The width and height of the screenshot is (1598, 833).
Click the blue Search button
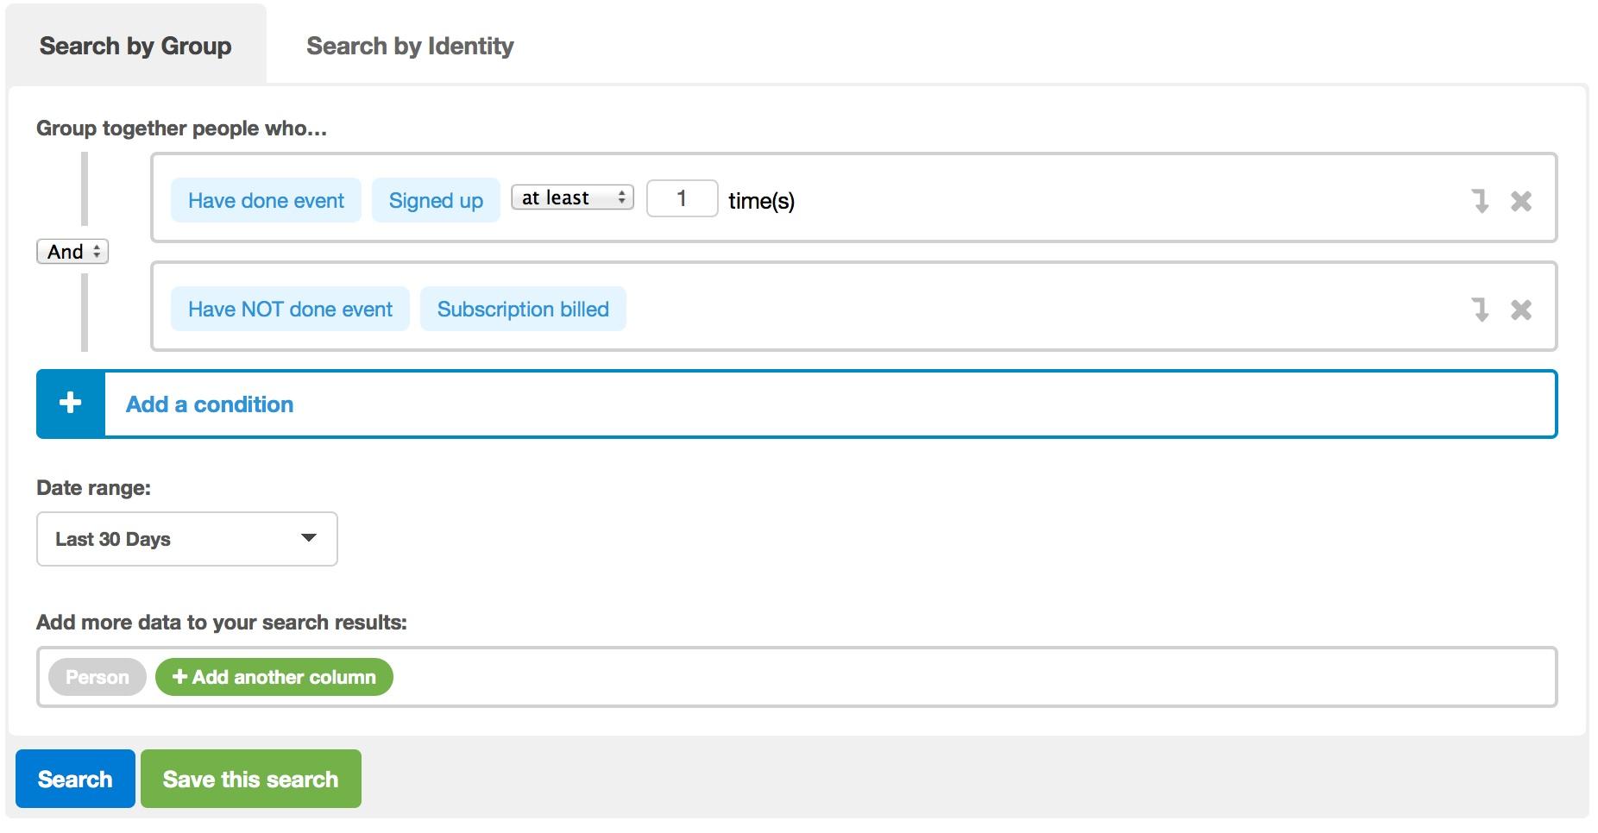pyautogui.click(x=75, y=779)
